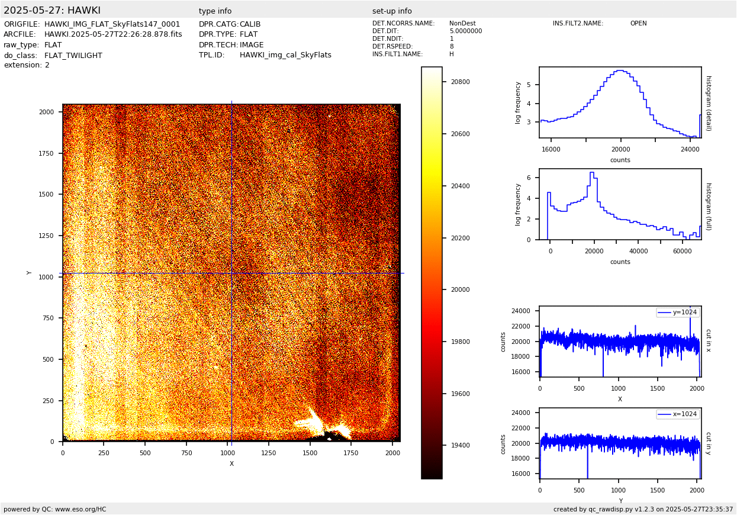Screen dimensions: 737x515
Task: Click the cut in x plot
Action: tap(620, 342)
